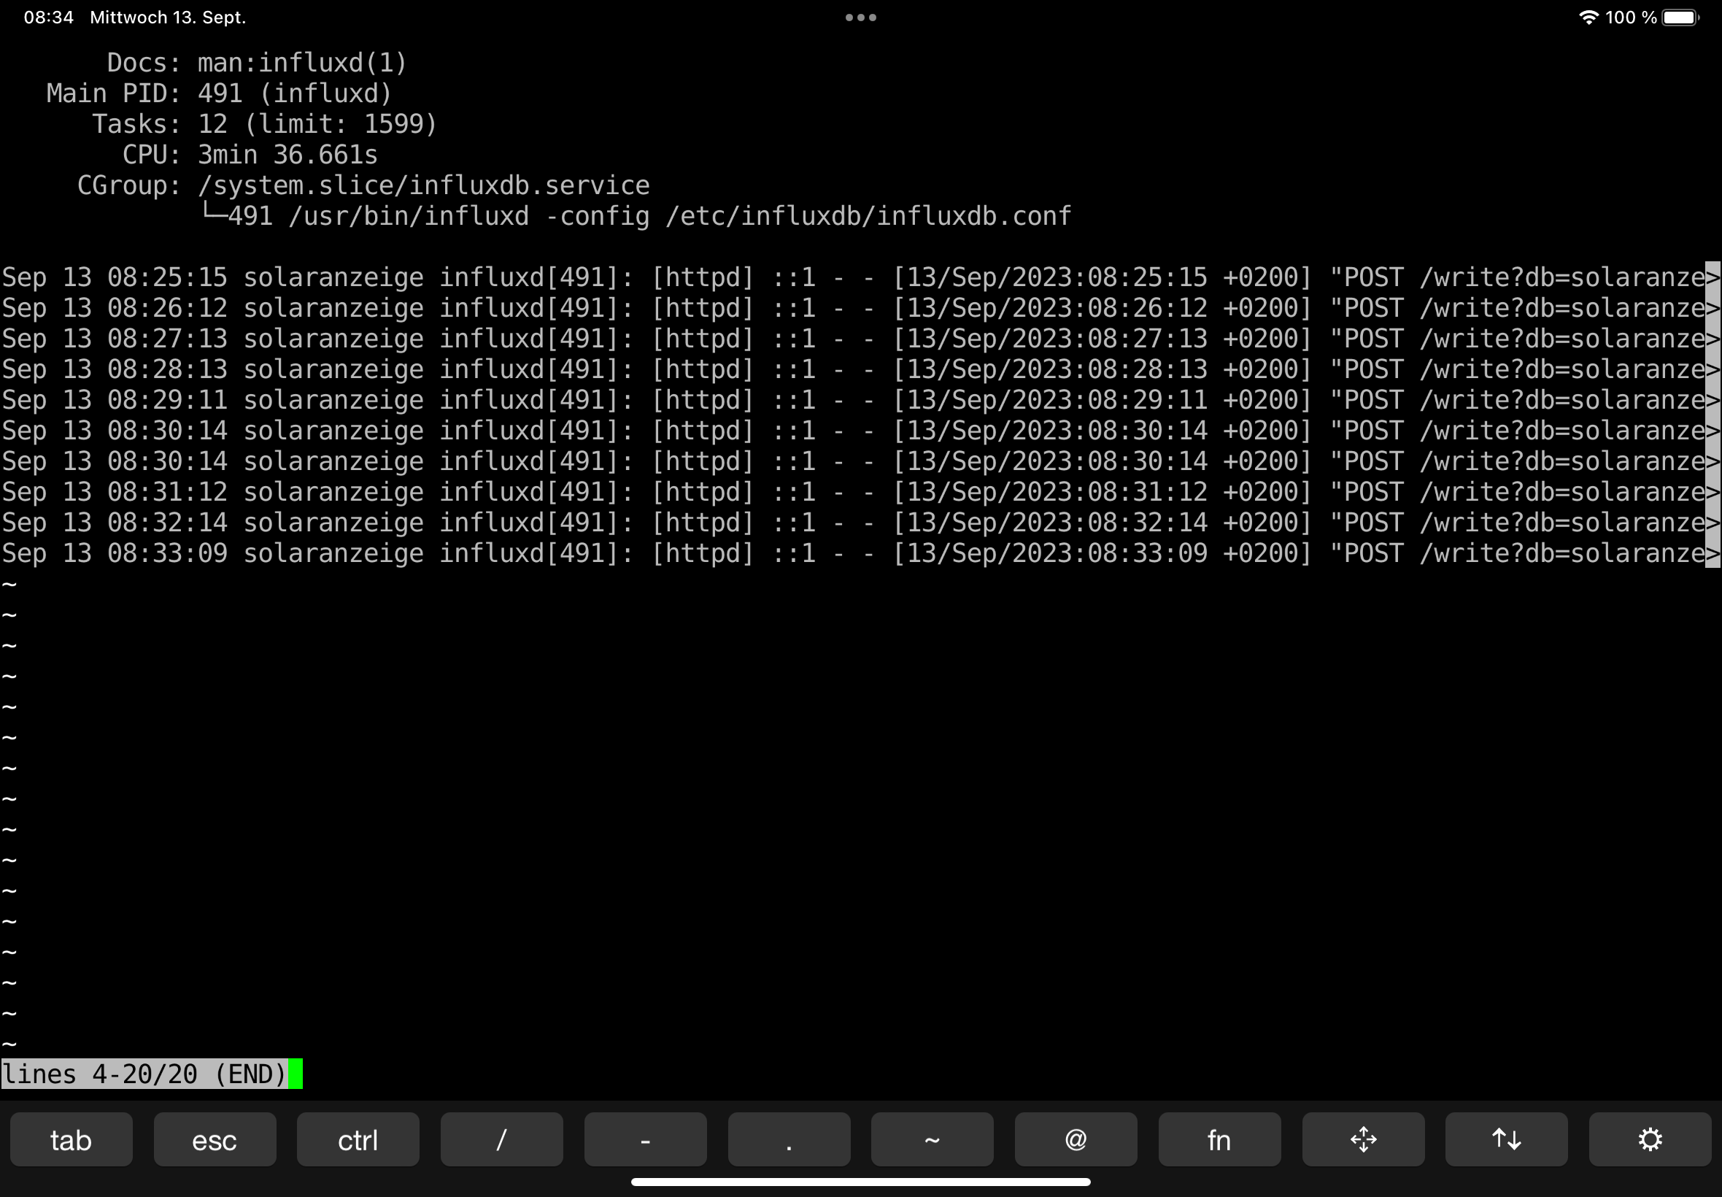Tap the four-way move arrows key
This screenshot has width=1722, height=1197.
tap(1363, 1139)
